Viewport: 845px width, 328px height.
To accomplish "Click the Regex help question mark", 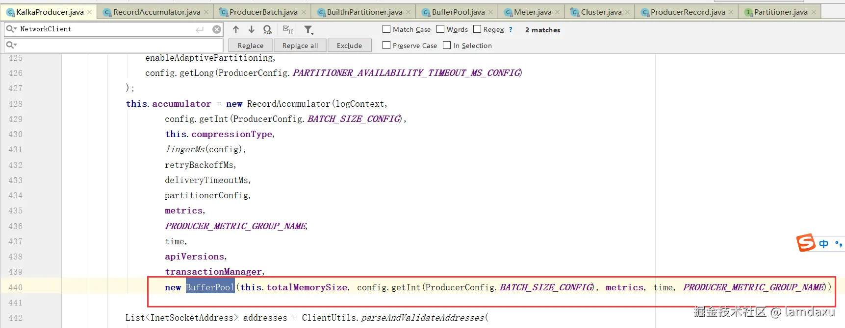I will (511, 29).
